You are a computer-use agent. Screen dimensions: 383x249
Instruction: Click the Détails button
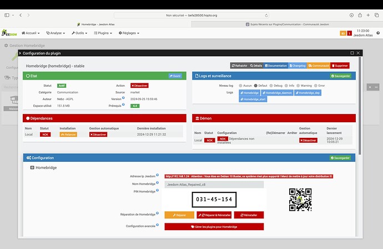tap(256, 66)
